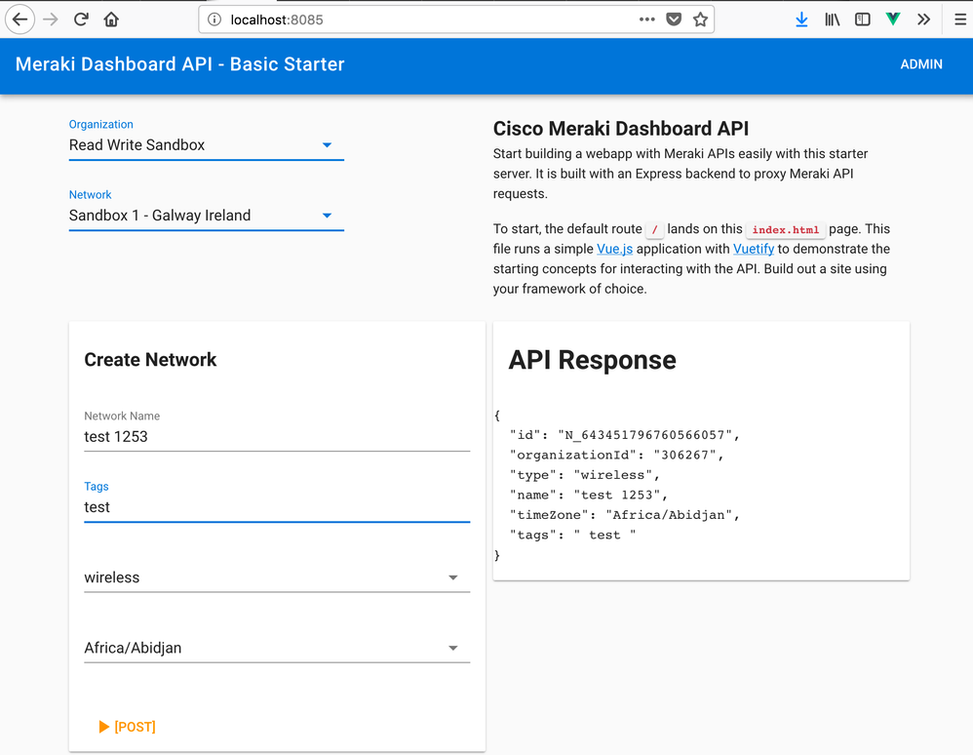Toggle the browser sidebar

[x=862, y=19]
